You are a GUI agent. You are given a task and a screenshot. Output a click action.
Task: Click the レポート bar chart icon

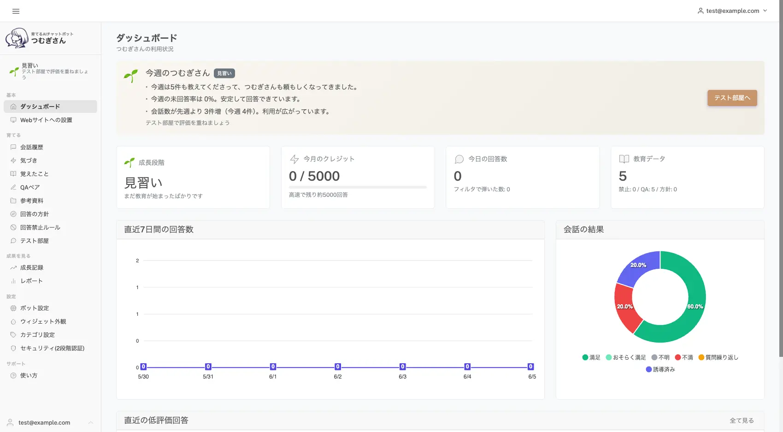pyautogui.click(x=13, y=281)
